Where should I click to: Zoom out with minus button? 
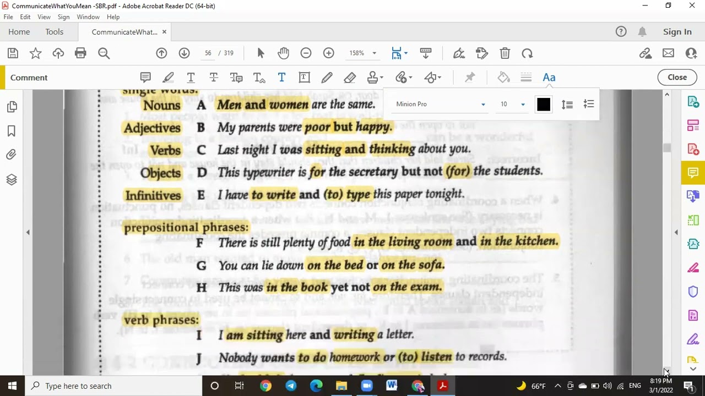pos(306,53)
